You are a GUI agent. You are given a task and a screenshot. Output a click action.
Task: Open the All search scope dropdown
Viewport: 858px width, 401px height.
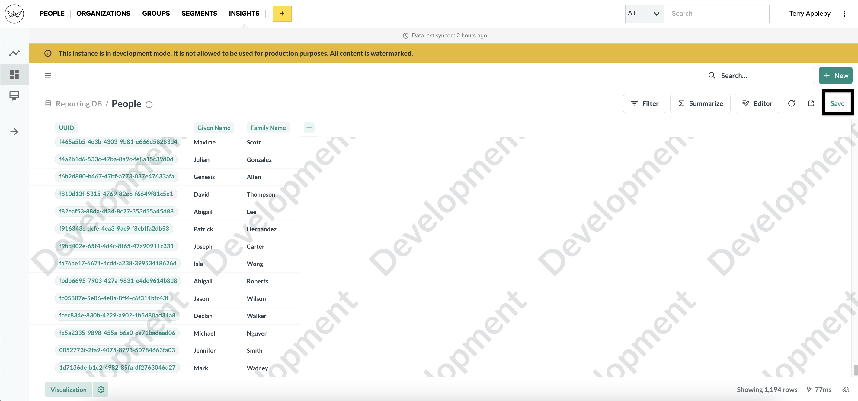click(x=644, y=14)
